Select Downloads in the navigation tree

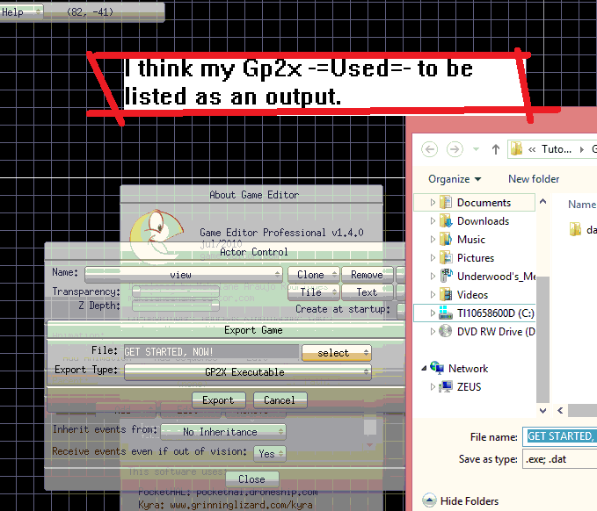[x=483, y=221]
